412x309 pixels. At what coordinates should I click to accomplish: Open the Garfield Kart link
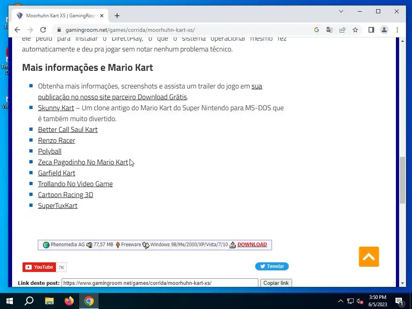56,173
